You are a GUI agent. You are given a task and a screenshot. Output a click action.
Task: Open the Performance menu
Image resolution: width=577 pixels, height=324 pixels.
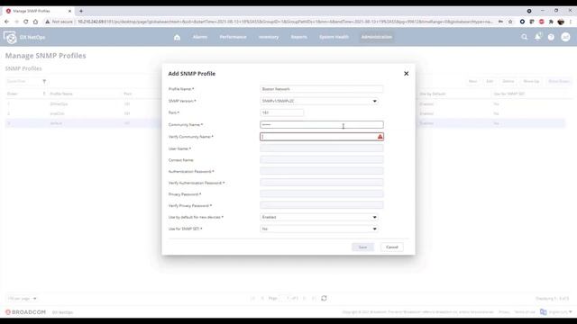pos(233,37)
